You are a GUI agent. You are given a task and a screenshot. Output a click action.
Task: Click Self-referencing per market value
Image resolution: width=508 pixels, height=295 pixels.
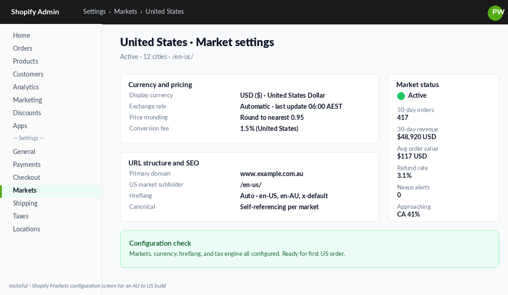[x=279, y=207]
